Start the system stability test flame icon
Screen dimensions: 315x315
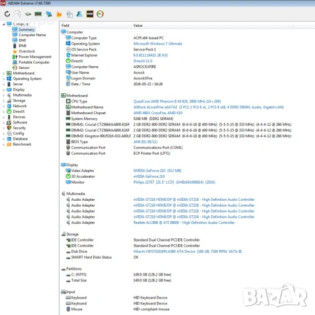click(59, 14)
